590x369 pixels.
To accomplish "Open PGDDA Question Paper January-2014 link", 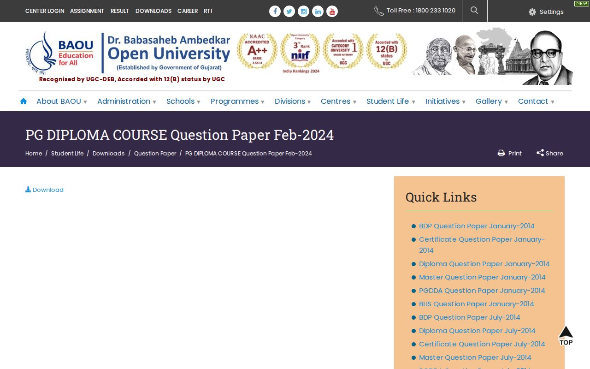I will (x=482, y=291).
